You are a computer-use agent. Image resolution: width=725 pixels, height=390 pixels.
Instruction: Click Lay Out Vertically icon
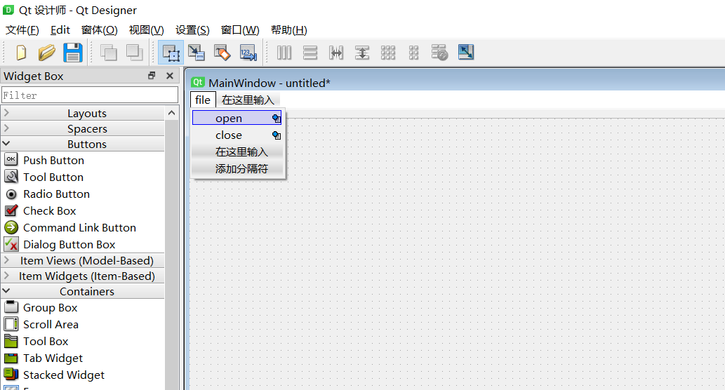pos(310,53)
